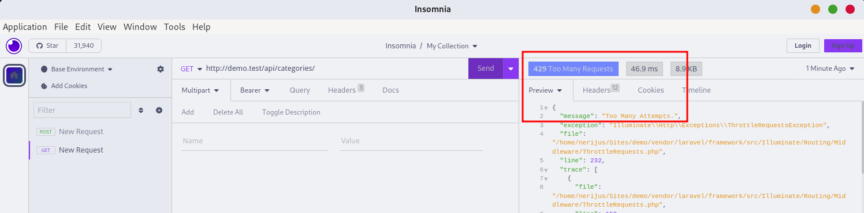Click the Insomnia logo icon
864x213 pixels.
click(x=13, y=45)
